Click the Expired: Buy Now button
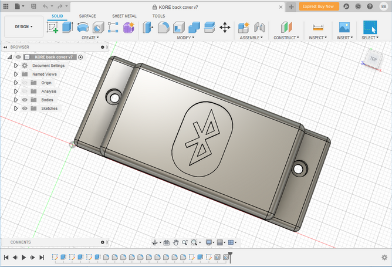 [319, 6]
